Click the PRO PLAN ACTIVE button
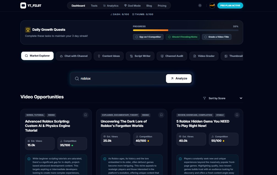Image resolution: width=277 pixels, height=175 pixels. point(230,5)
